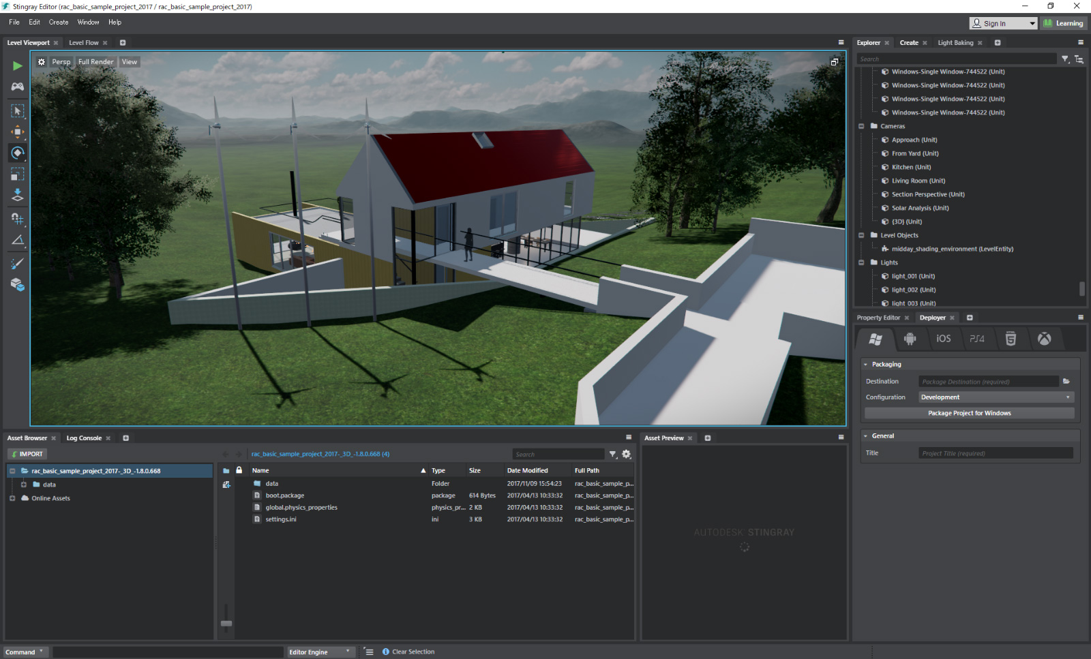Click the folder view icon in Asset Browser

(x=226, y=471)
